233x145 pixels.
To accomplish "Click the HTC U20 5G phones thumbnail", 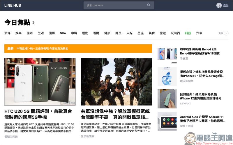I will (40, 81).
